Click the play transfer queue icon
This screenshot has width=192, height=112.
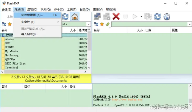click(x=135, y=16)
